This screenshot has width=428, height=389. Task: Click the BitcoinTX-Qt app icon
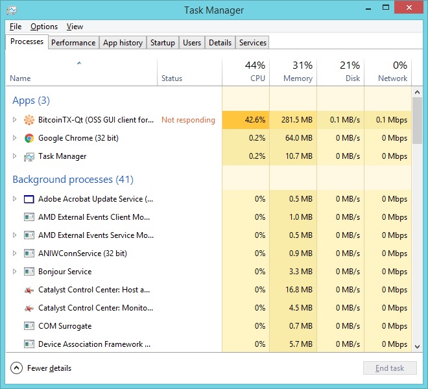[29, 120]
